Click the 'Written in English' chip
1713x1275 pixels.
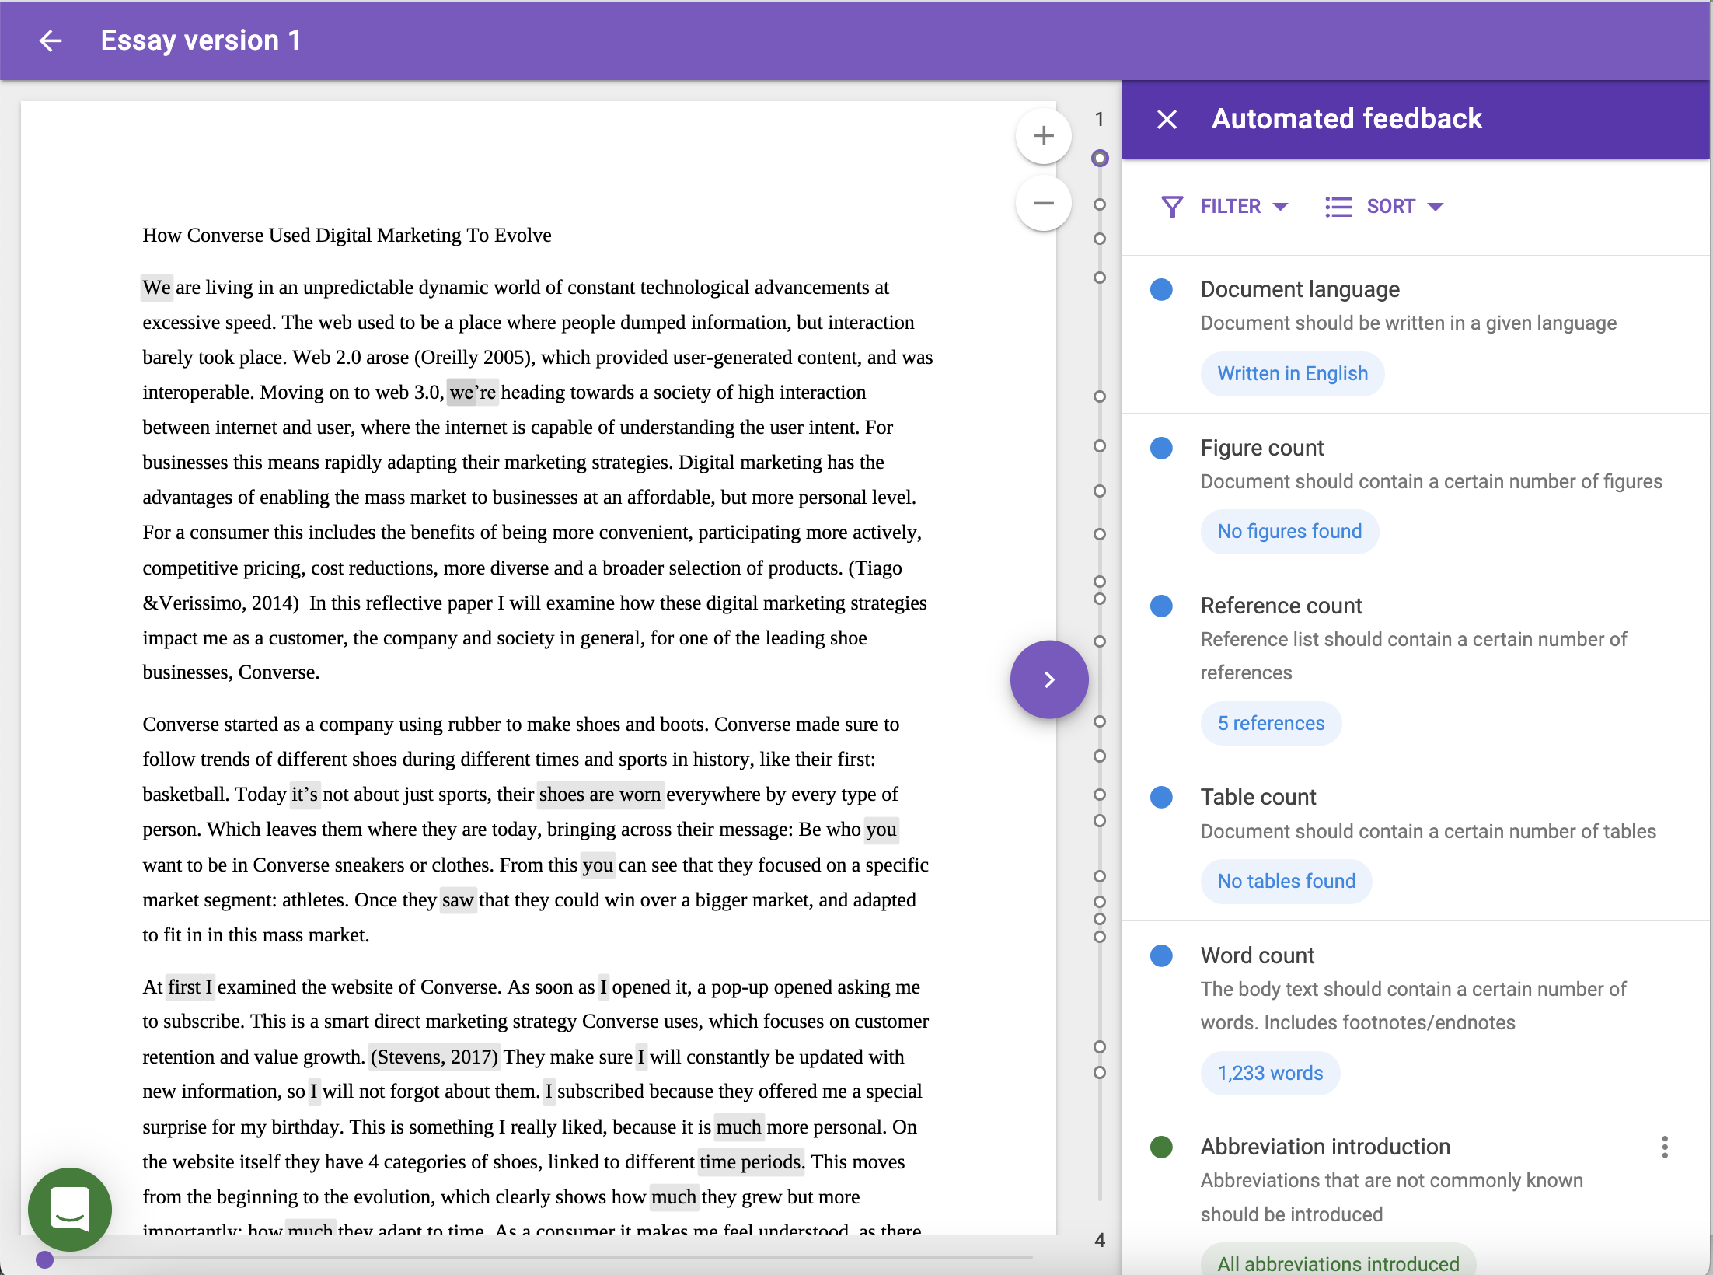click(1292, 374)
